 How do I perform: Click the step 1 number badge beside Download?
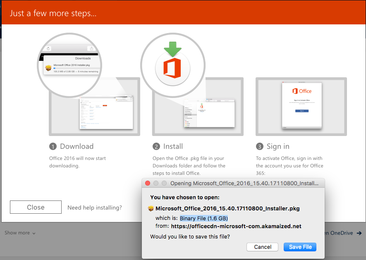53,146
